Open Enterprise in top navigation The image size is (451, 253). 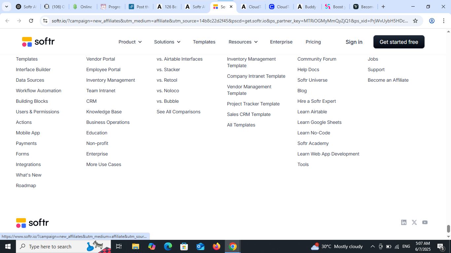[x=281, y=42]
